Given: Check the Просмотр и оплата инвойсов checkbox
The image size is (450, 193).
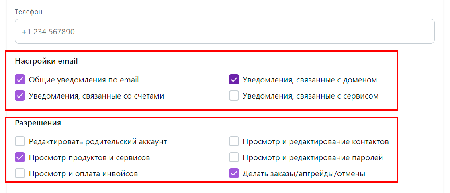Looking at the screenshot, I should tap(20, 173).
